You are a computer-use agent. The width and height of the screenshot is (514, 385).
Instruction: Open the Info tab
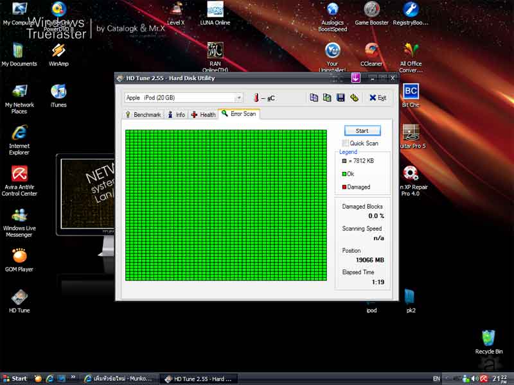(x=176, y=114)
